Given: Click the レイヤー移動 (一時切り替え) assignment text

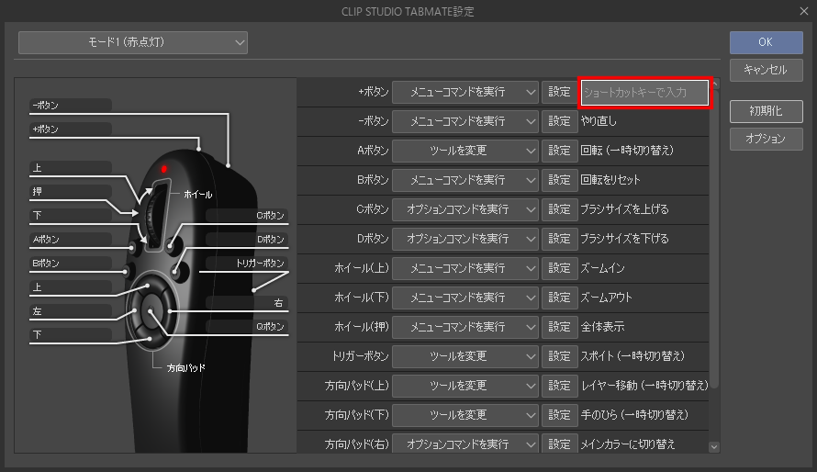Looking at the screenshot, I should click(x=644, y=386).
